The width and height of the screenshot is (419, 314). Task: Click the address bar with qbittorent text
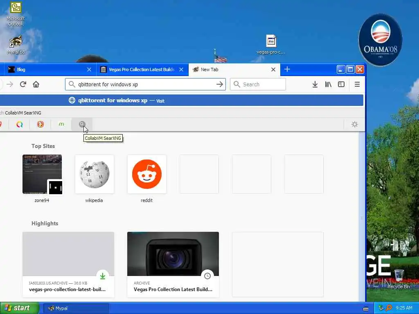[x=145, y=84]
